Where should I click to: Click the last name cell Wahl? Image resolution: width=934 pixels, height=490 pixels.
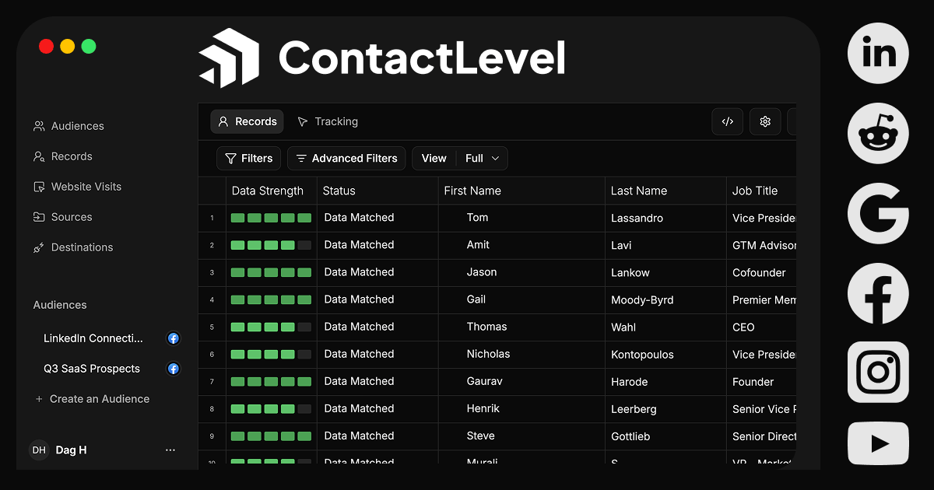pos(623,327)
